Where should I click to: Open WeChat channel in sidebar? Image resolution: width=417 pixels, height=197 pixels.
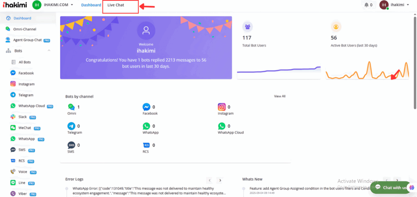coord(13,128)
